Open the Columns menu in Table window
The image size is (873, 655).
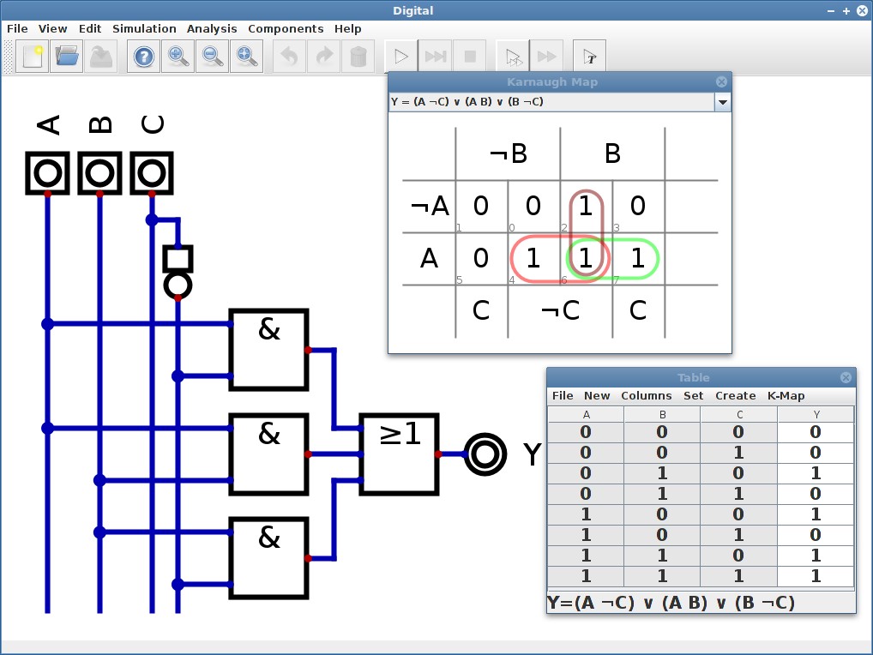pyautogui.click(x=646, y=395)
